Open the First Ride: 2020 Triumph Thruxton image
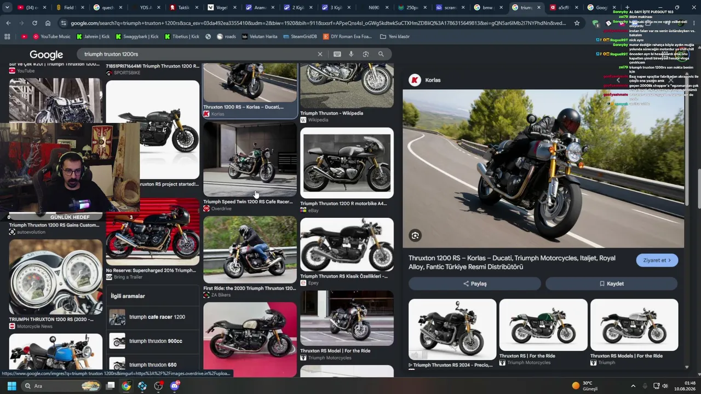The width and height of the screenshot is (701, 394). coord(250,250)
